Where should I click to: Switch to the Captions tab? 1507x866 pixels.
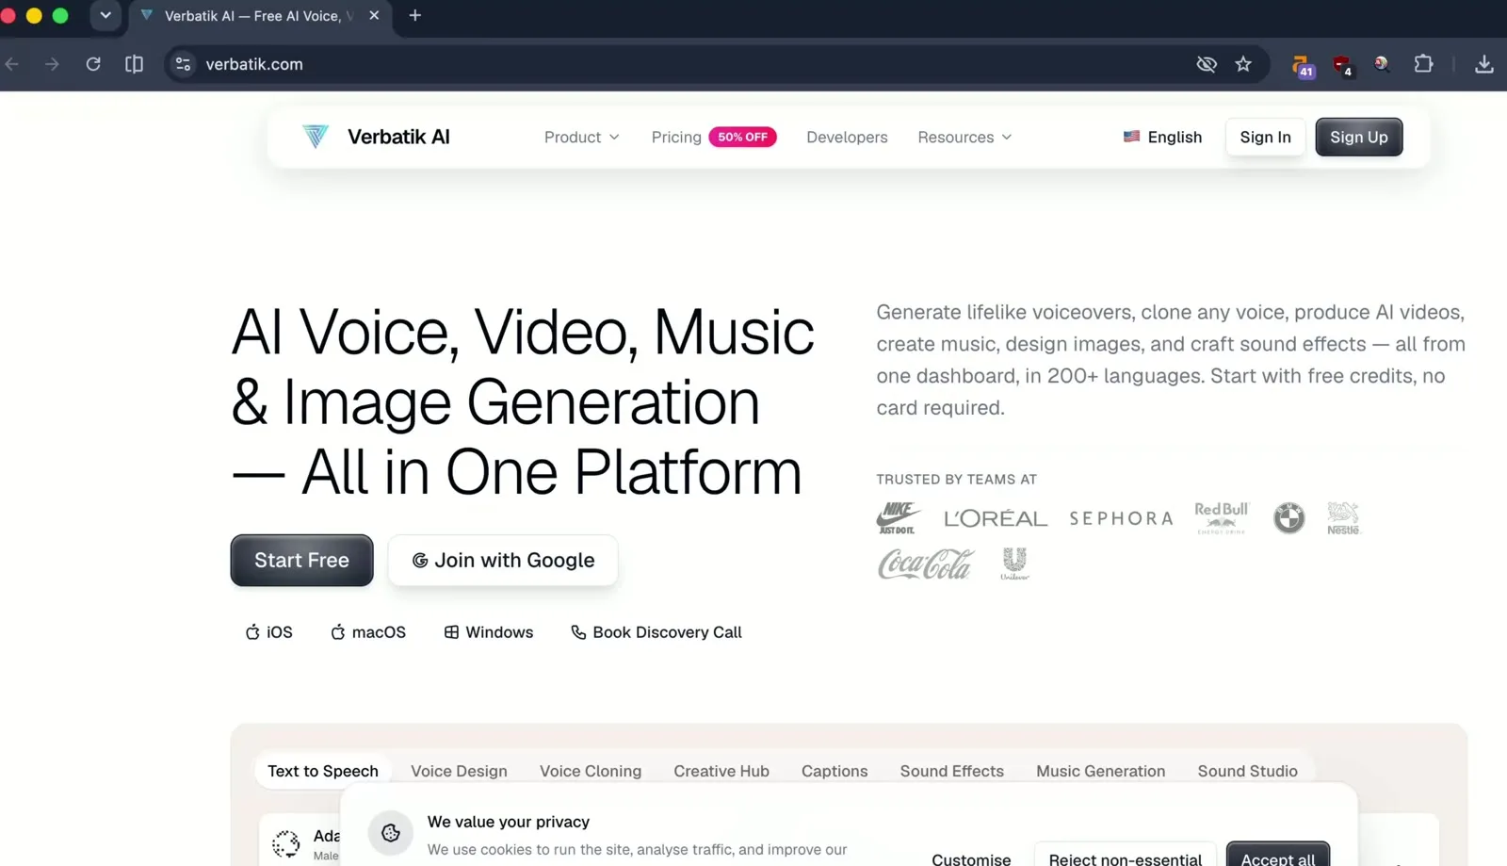coord(835,771)
